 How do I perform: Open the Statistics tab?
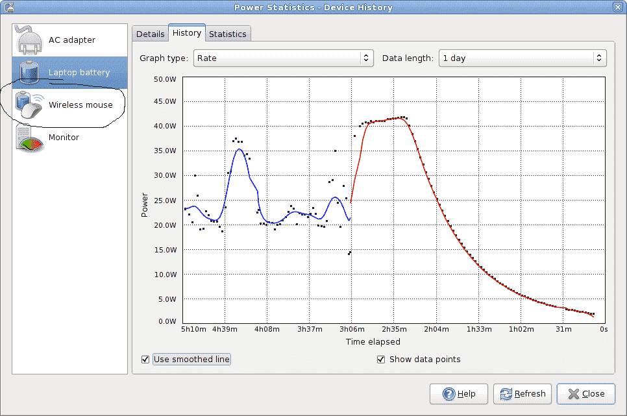pos(228,33)
